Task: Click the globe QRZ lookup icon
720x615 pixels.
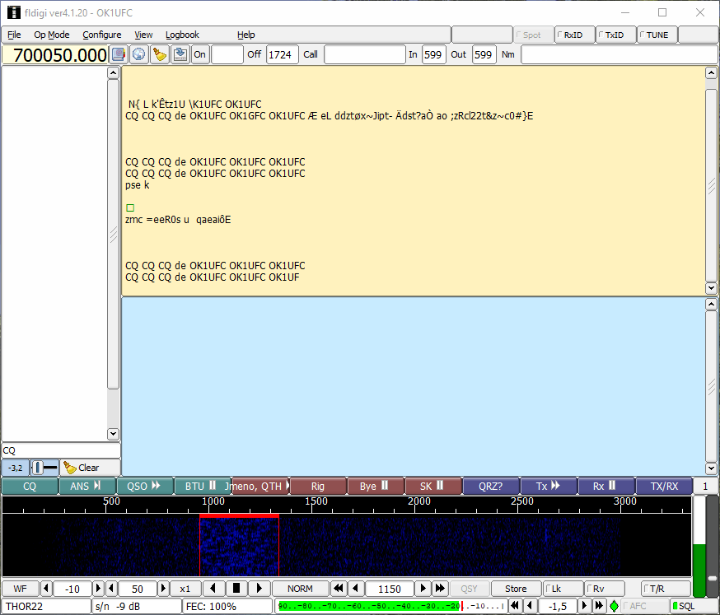Action: pos(139,54)
